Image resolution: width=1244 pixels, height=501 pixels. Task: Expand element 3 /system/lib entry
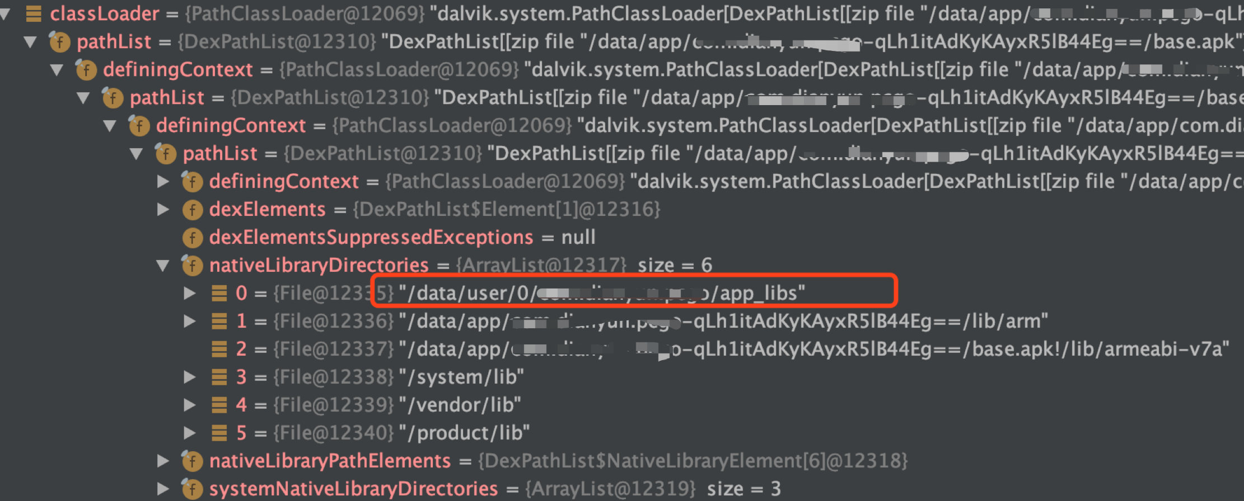pyautogui.click(x=190, y=377)
